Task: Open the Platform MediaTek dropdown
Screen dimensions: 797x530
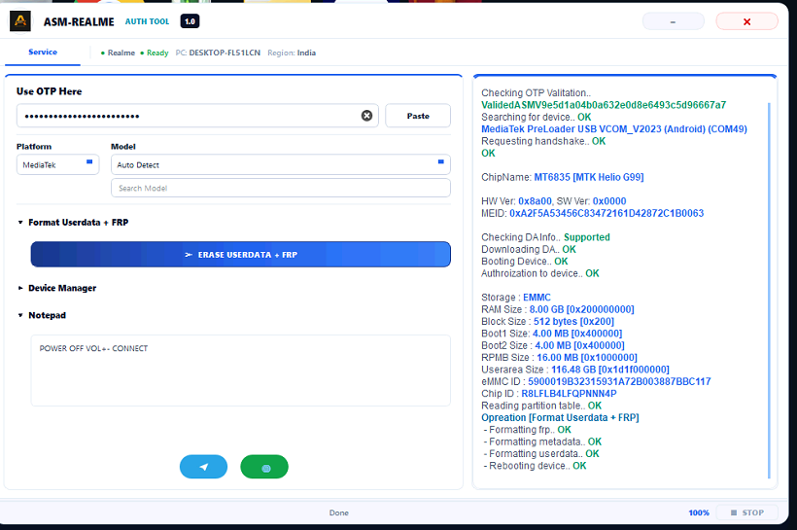Action: pos(58,164)
